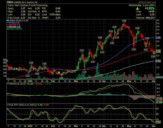Image resolution: width=163 pixels, height=128 pixels.
Task: Click the 1.56 February low label
Action: pos(61,78)
